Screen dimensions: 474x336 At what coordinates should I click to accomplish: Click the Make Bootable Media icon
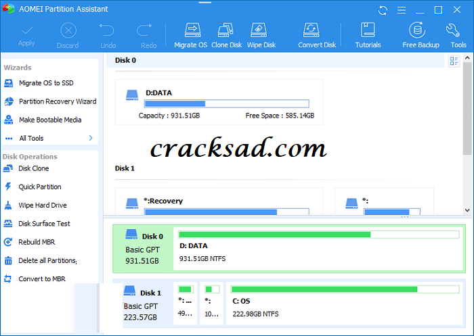8,120
